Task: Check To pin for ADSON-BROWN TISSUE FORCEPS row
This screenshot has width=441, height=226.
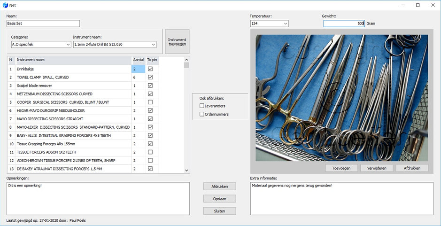Action: 150,160
